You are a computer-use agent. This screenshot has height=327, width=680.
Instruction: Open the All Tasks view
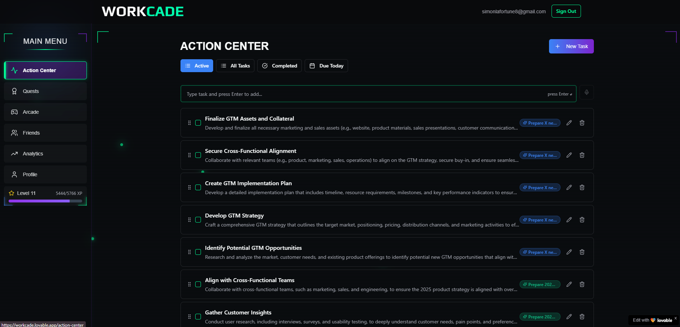pyautogui.click(x=235, y=66)
